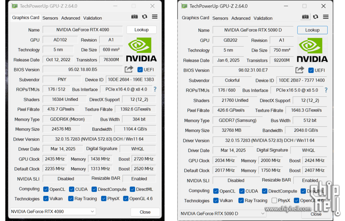The height and width of the screenshot is (221, 345).
Task: Click Device ID field 10DE 2B87 - 7377 1400
Action: [x=302, y=80]
